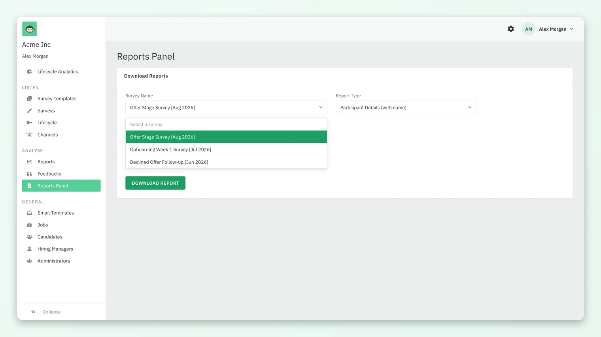Expand the Alex Morgan account menu chevron
The width and height of the screenshot is (601, 337).
click(x=572, y=29)
